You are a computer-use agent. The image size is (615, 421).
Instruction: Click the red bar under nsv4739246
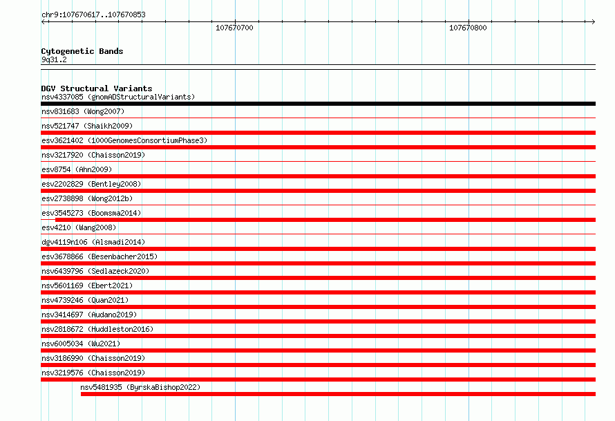point(318,307)
